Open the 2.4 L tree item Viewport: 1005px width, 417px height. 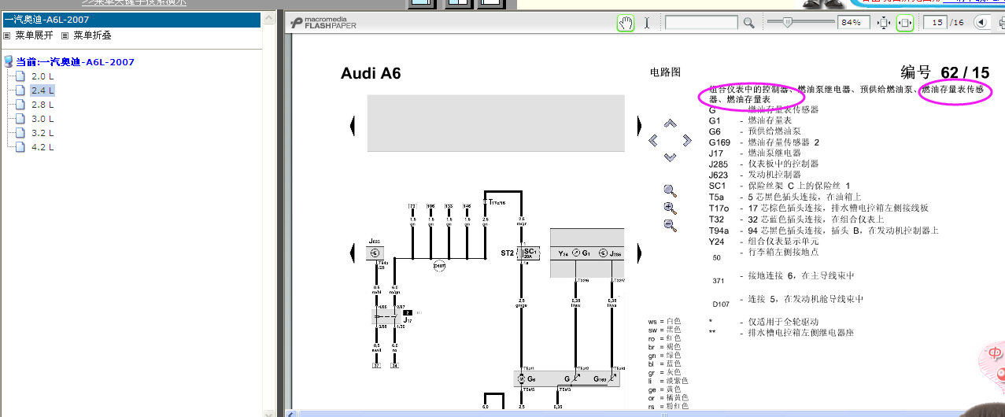[42, 90]
